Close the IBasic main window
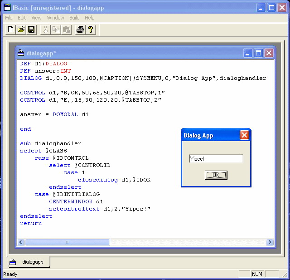 [x=282, y=8]
